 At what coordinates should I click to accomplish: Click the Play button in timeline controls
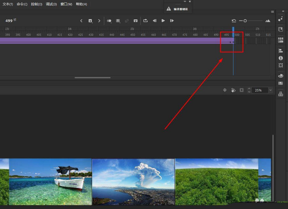[163, 21]
